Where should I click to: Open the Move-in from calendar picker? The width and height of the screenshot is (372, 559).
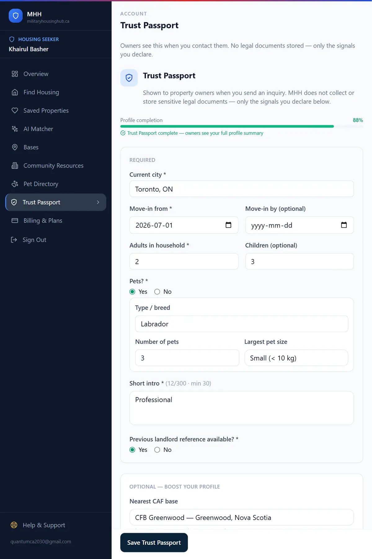tap(228, 225)
